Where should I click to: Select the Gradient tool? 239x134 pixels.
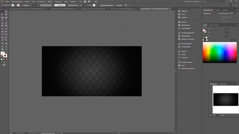click(6, 38)
